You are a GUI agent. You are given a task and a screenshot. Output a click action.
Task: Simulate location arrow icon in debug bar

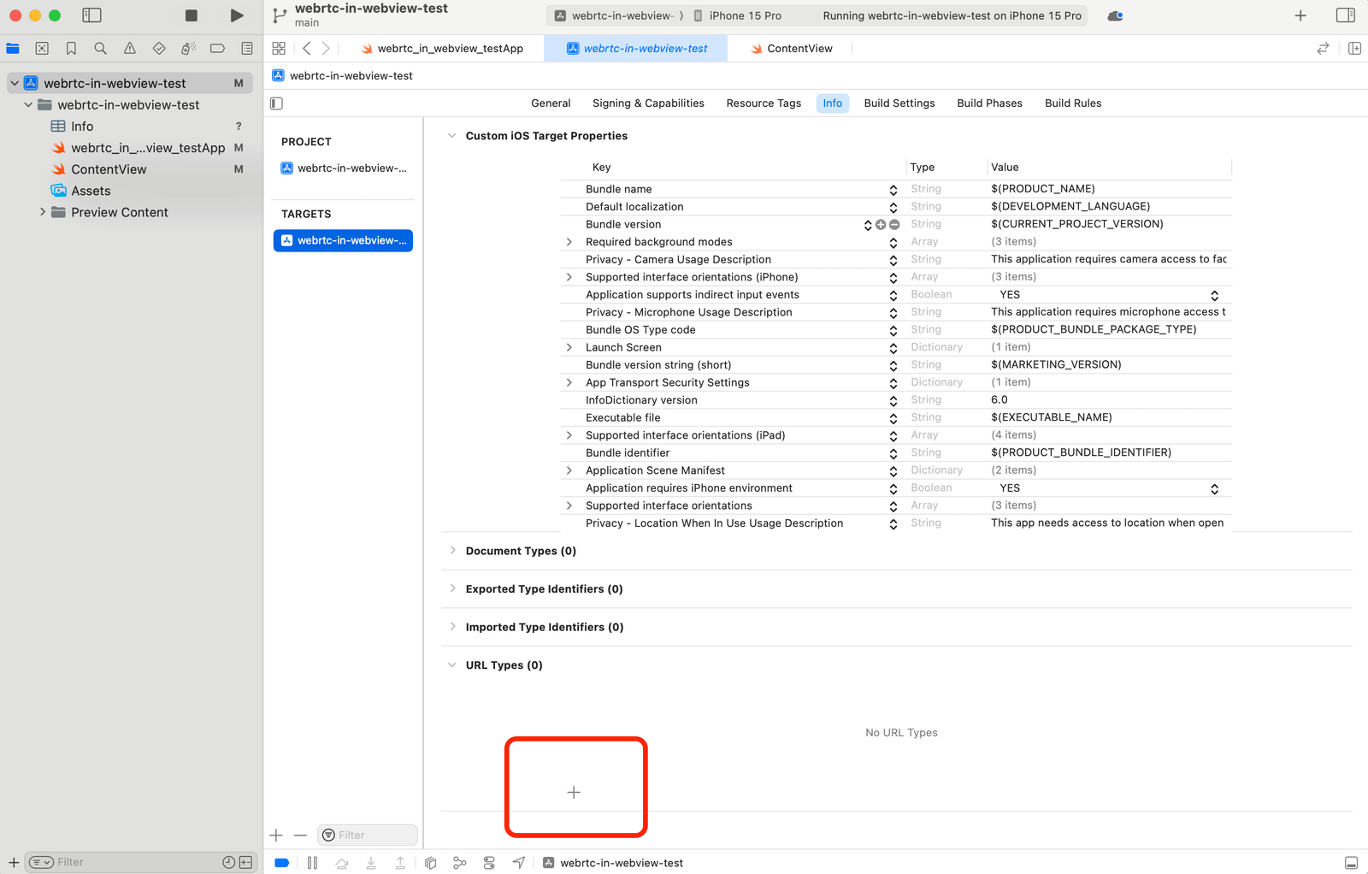pyautogui.click(x=519, y=863)
